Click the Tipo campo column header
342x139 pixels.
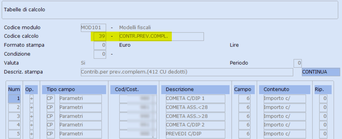[74, 89]
